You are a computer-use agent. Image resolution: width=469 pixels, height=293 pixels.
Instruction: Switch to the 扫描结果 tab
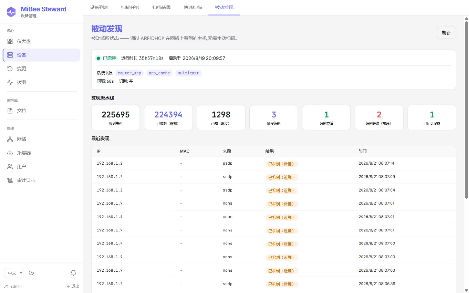[x=162, y=7]
